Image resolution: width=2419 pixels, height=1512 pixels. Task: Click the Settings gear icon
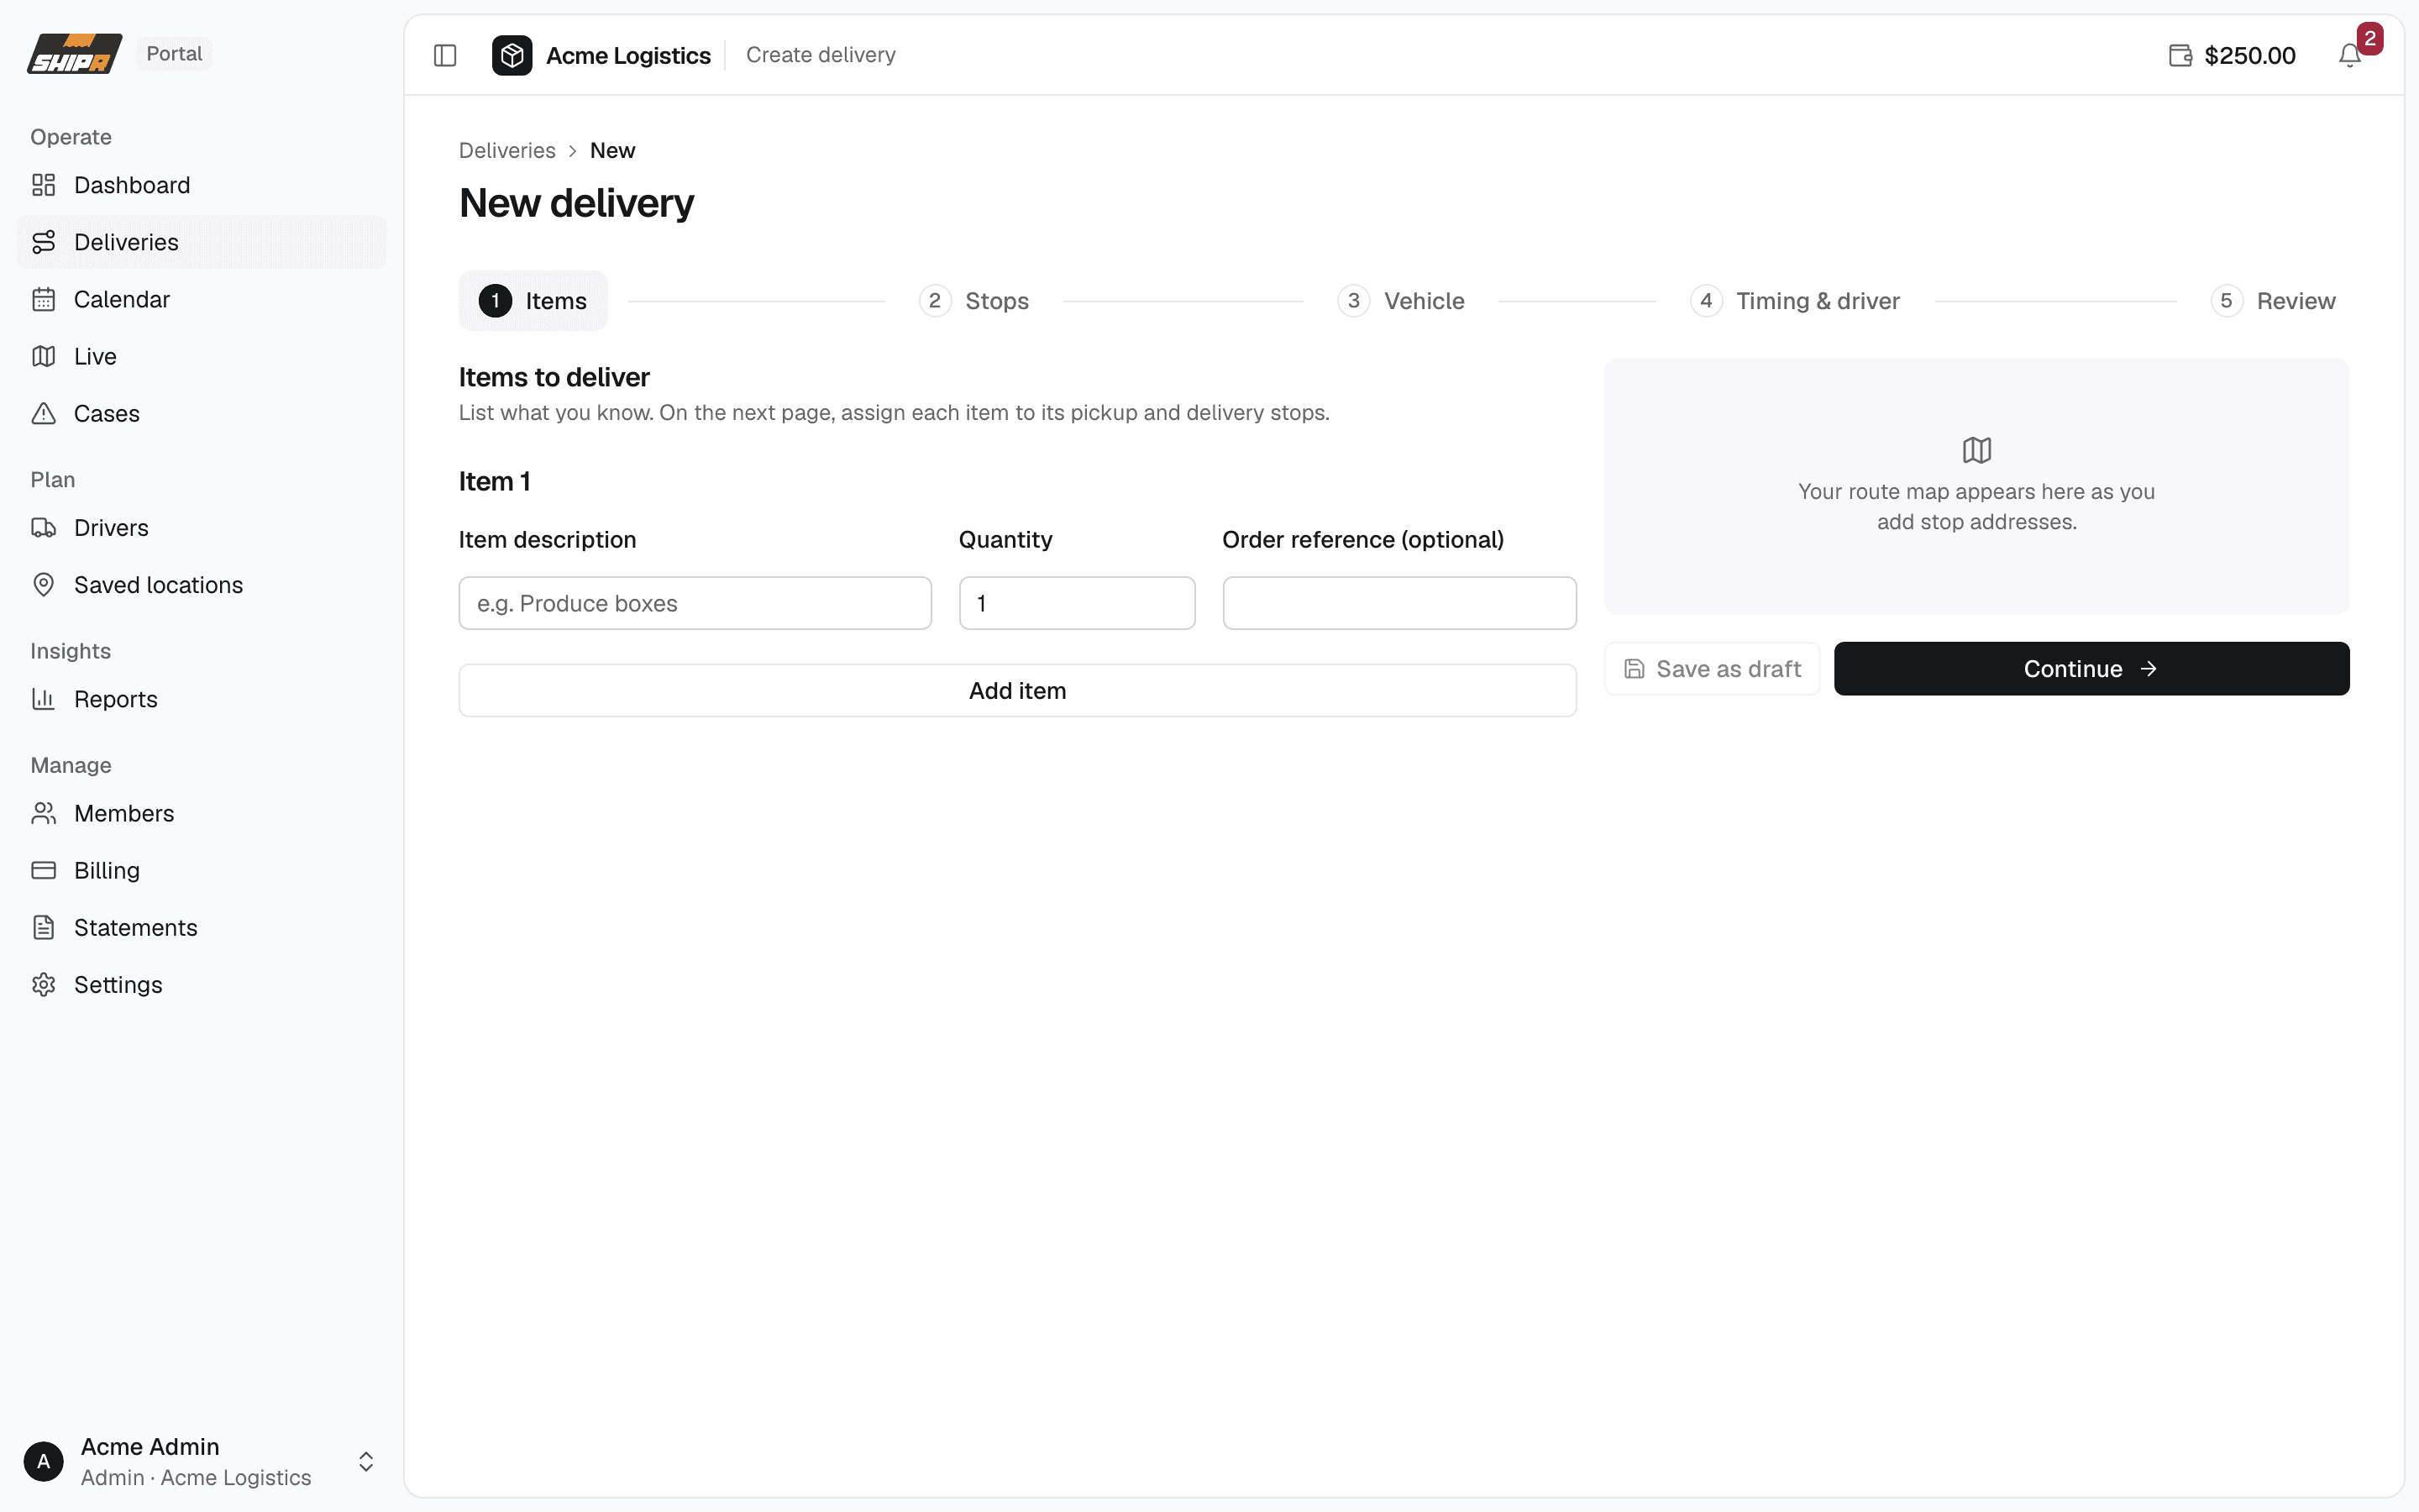click(43, 984)
